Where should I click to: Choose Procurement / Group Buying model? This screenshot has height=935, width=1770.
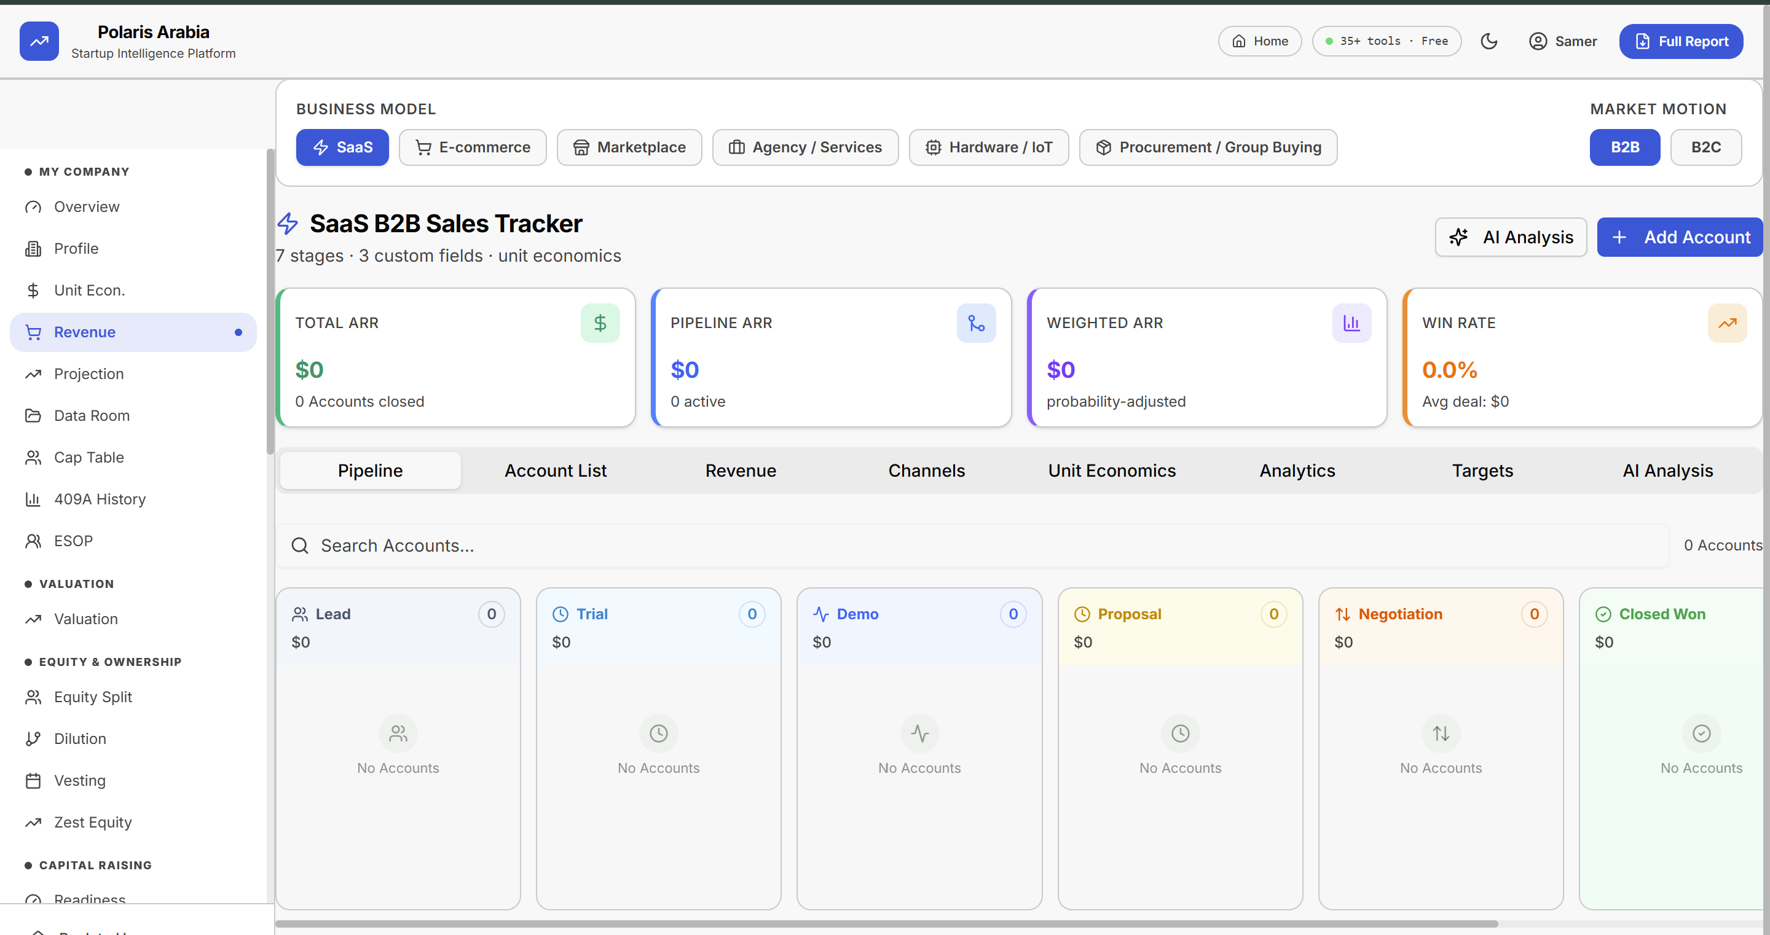[1208, 147]
